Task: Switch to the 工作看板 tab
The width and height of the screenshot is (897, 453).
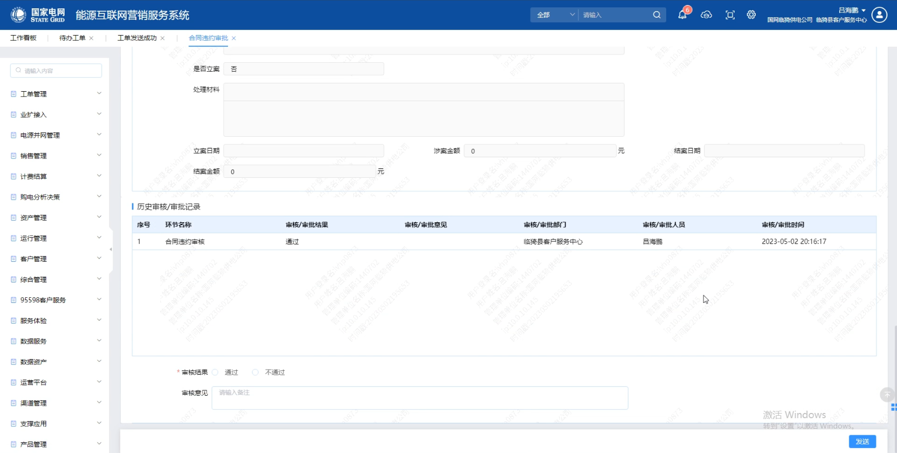Action: tap(23, 38)
